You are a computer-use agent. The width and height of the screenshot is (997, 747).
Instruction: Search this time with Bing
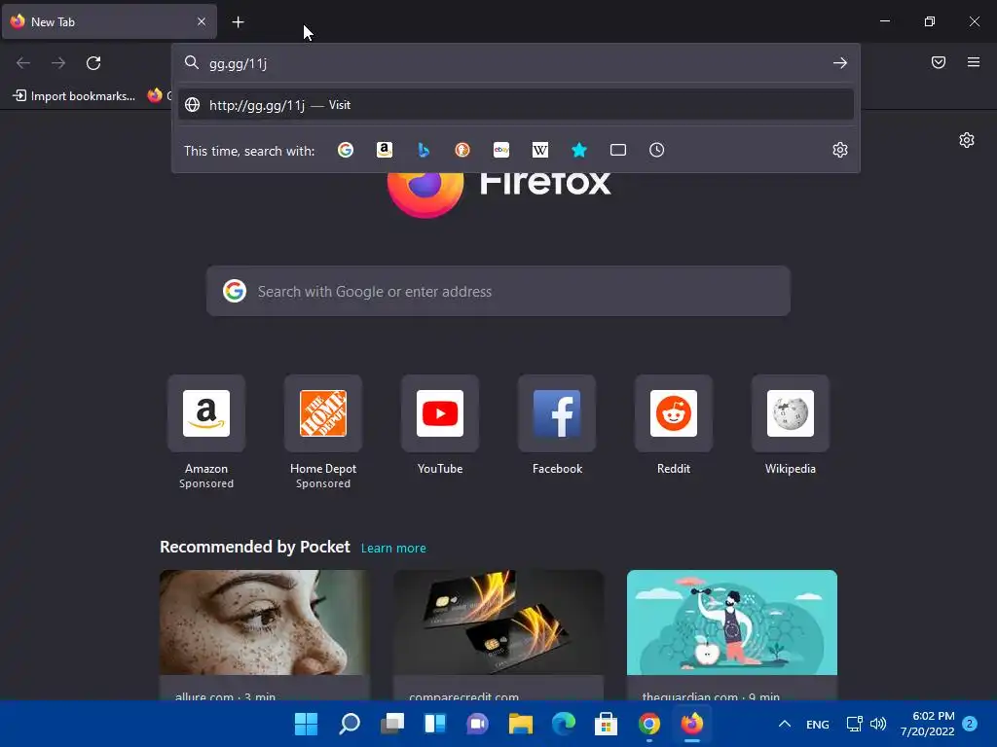tap(424, 150)
